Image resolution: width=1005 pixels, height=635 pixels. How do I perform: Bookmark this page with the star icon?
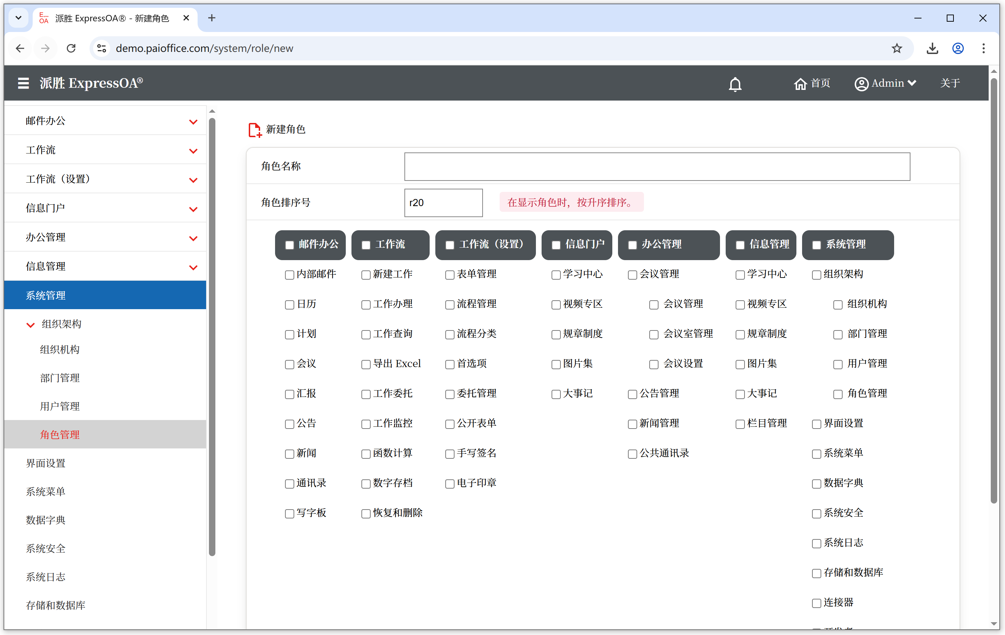pyautogui.click(x=897, y=48)
